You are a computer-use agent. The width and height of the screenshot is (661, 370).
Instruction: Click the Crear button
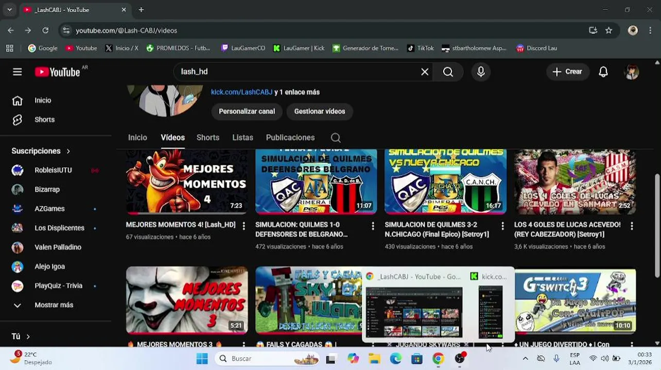pos(567,72)
